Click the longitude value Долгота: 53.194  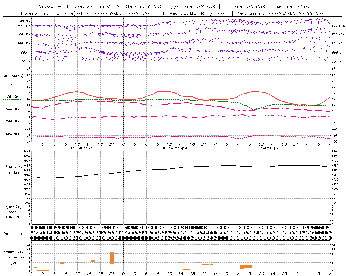194,6
